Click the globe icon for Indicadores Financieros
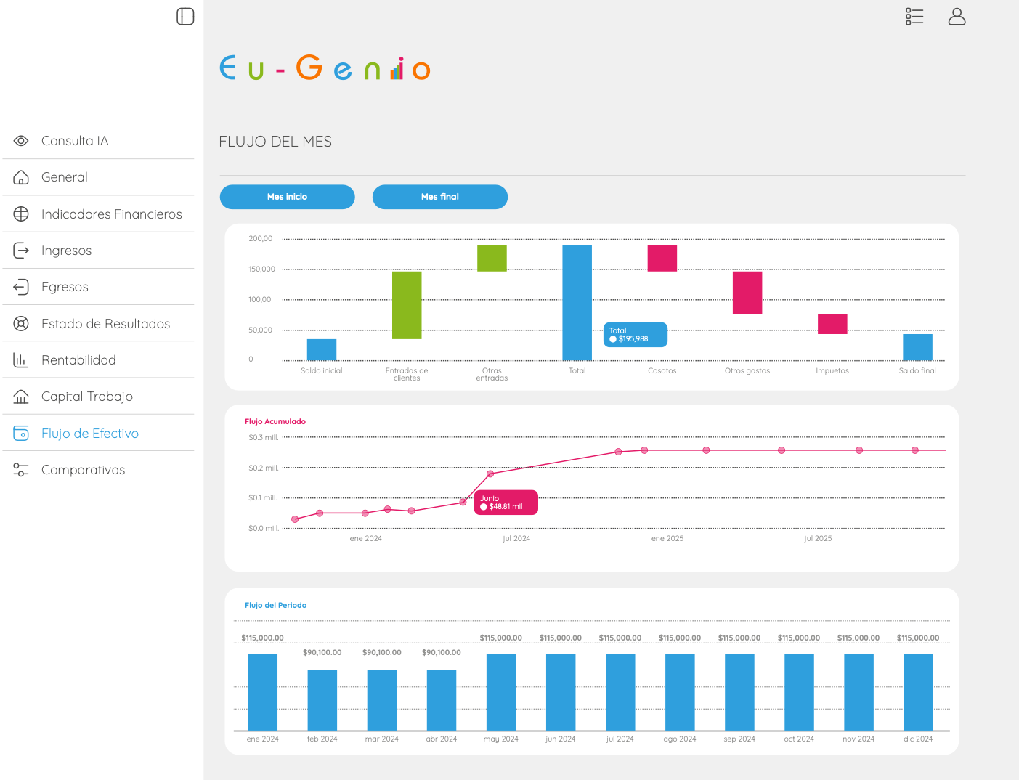 (21, 214)
